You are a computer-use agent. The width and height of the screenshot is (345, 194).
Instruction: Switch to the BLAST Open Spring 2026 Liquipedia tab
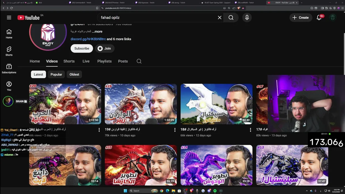[x=216, y=3]
